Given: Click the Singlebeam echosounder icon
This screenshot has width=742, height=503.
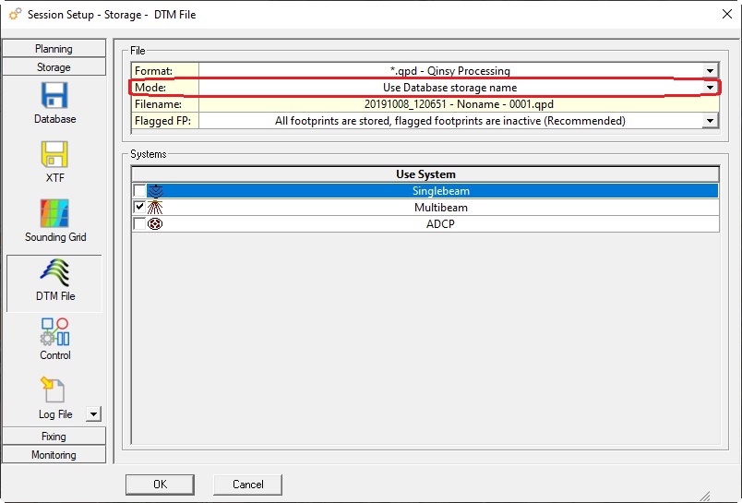Looking at the screenshot, I should 155,191.
